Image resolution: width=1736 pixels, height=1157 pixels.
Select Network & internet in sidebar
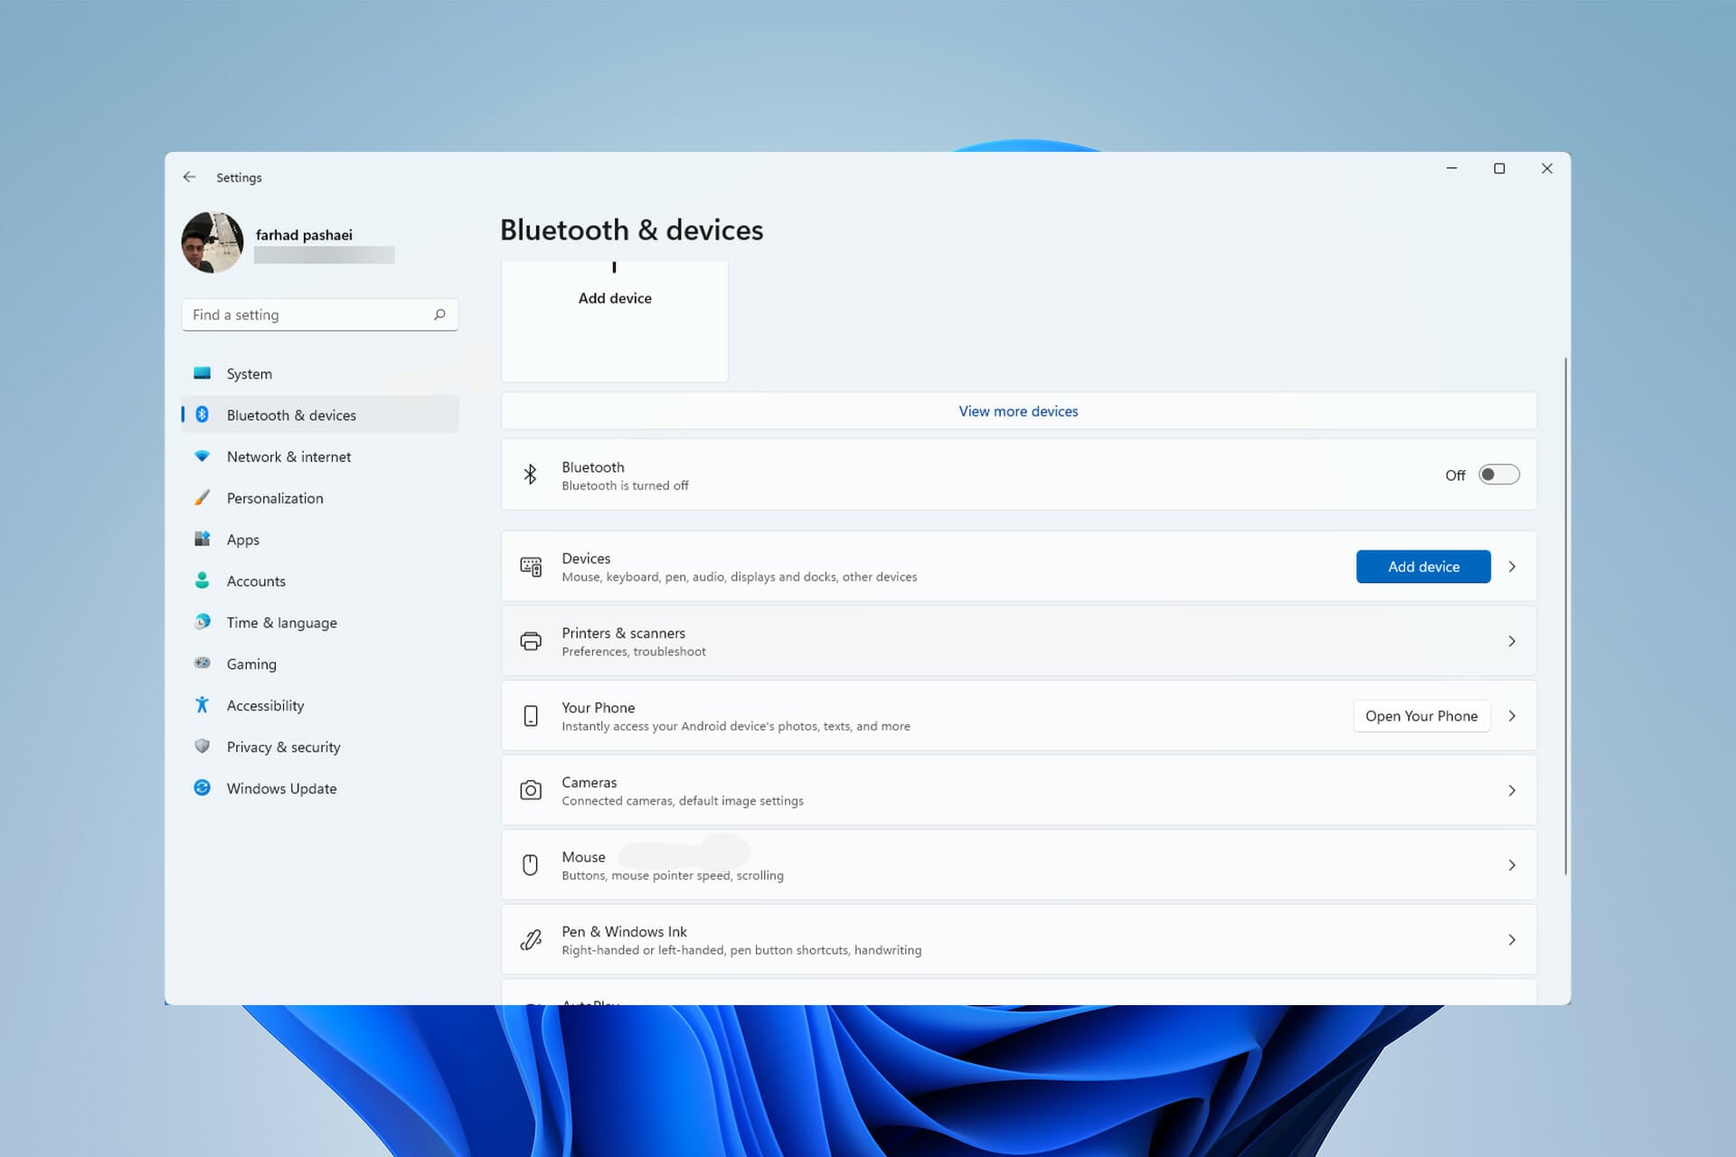click(x=288, y=457)
